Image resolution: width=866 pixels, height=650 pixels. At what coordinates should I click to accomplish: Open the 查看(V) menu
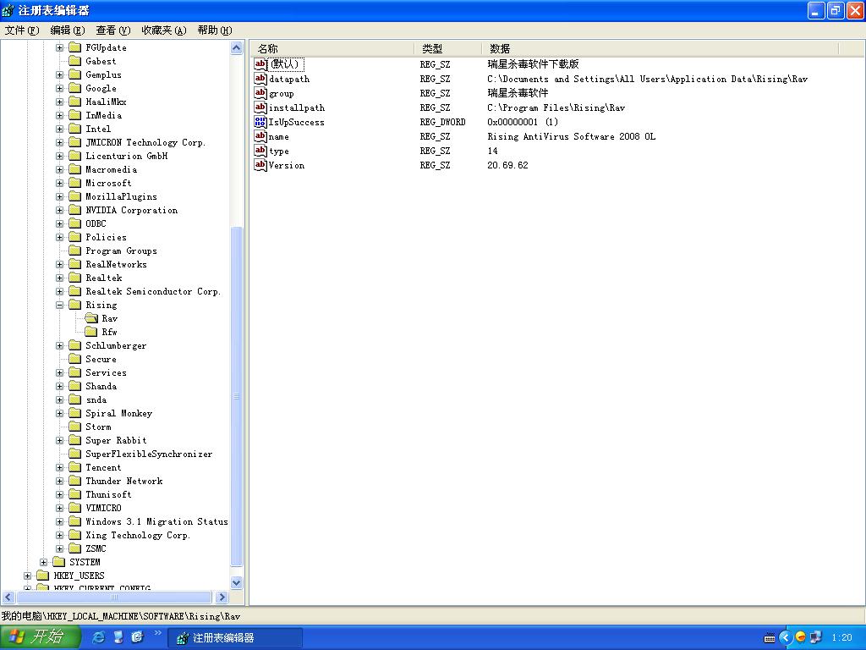tap(112, 30)
